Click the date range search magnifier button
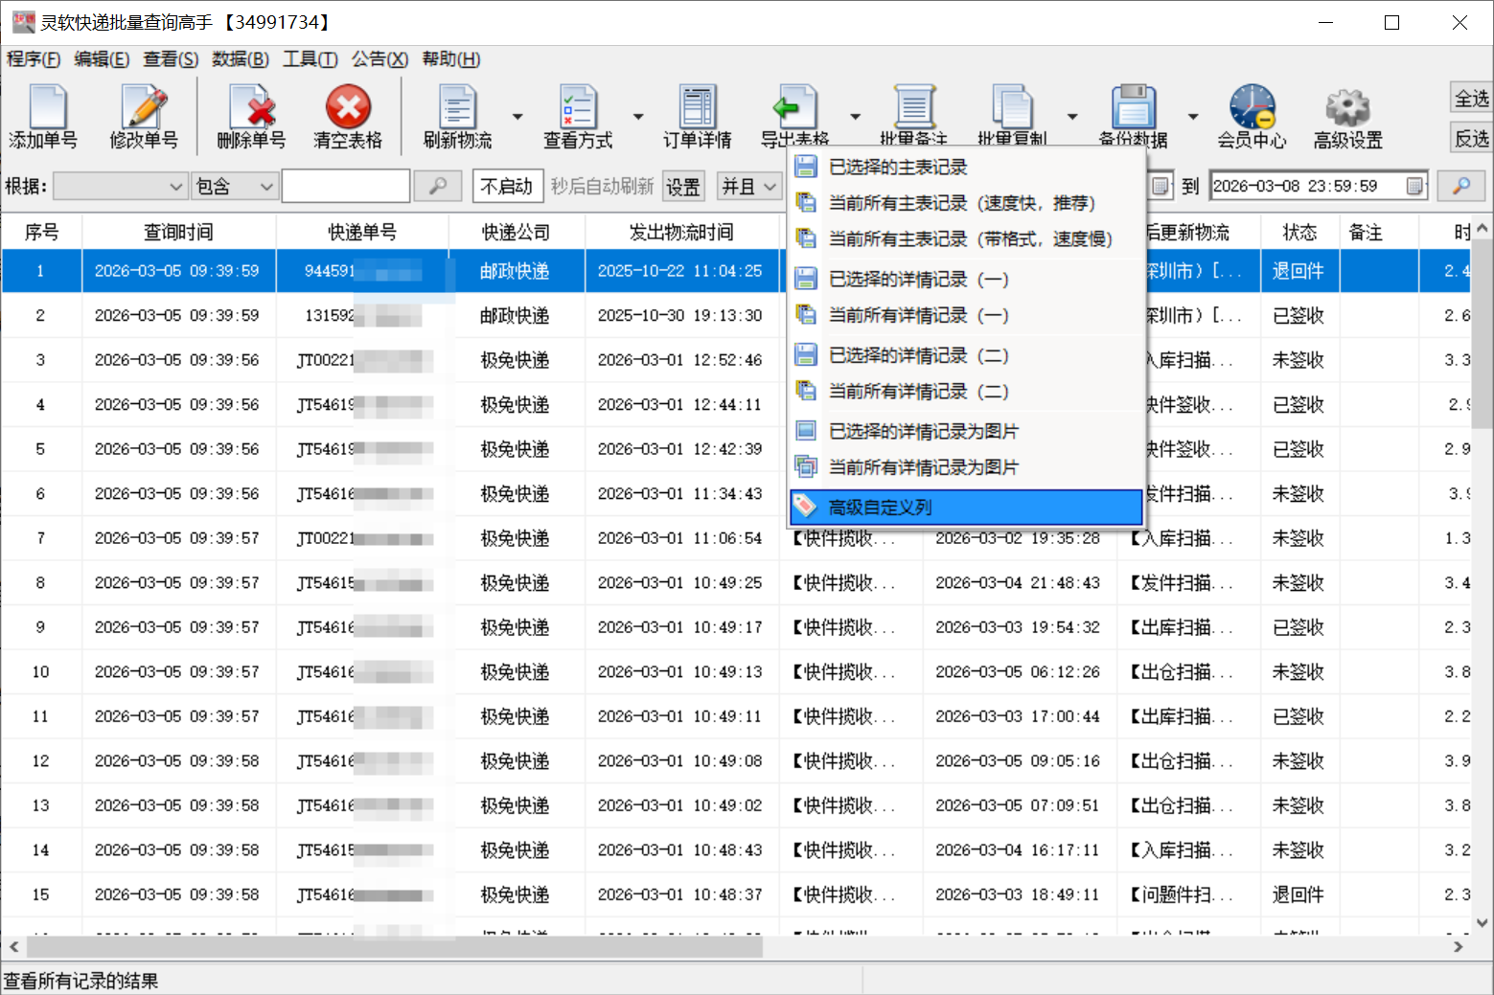The height and width of the screenshot is (995, 1494). [x=1461, y=186]
